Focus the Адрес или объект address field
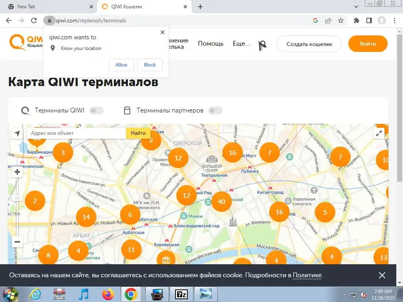This screenshot has width=403, height=302. point(76,133)
